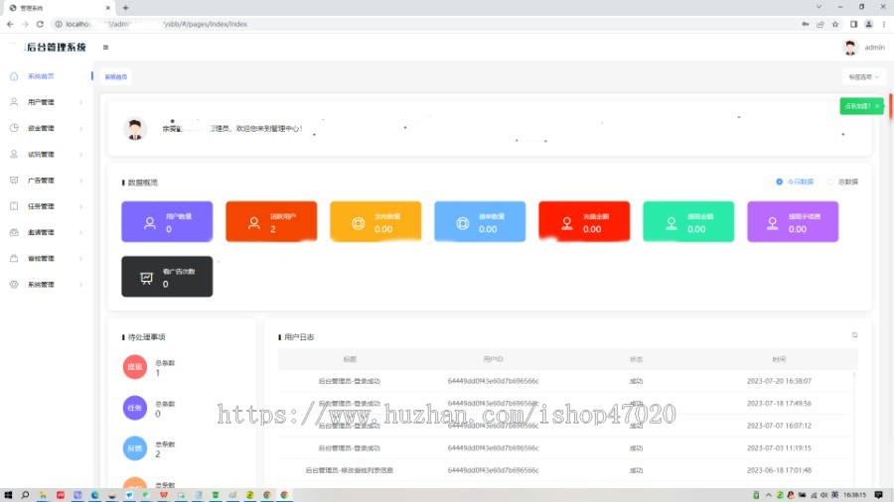Click the lifebuoy icon on the light-blue card
The image size is (894, 502).
[462, 223]
